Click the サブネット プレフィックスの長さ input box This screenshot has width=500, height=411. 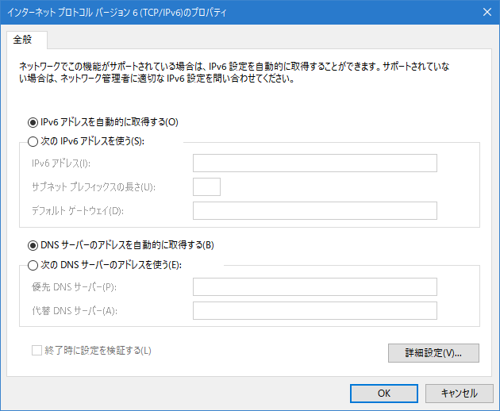pos(206,186)
